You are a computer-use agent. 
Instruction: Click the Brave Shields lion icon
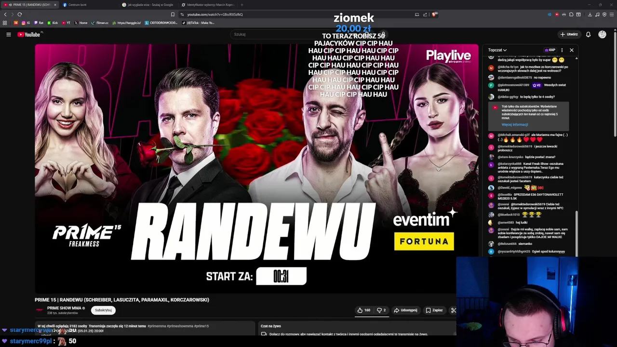point(434,14)
